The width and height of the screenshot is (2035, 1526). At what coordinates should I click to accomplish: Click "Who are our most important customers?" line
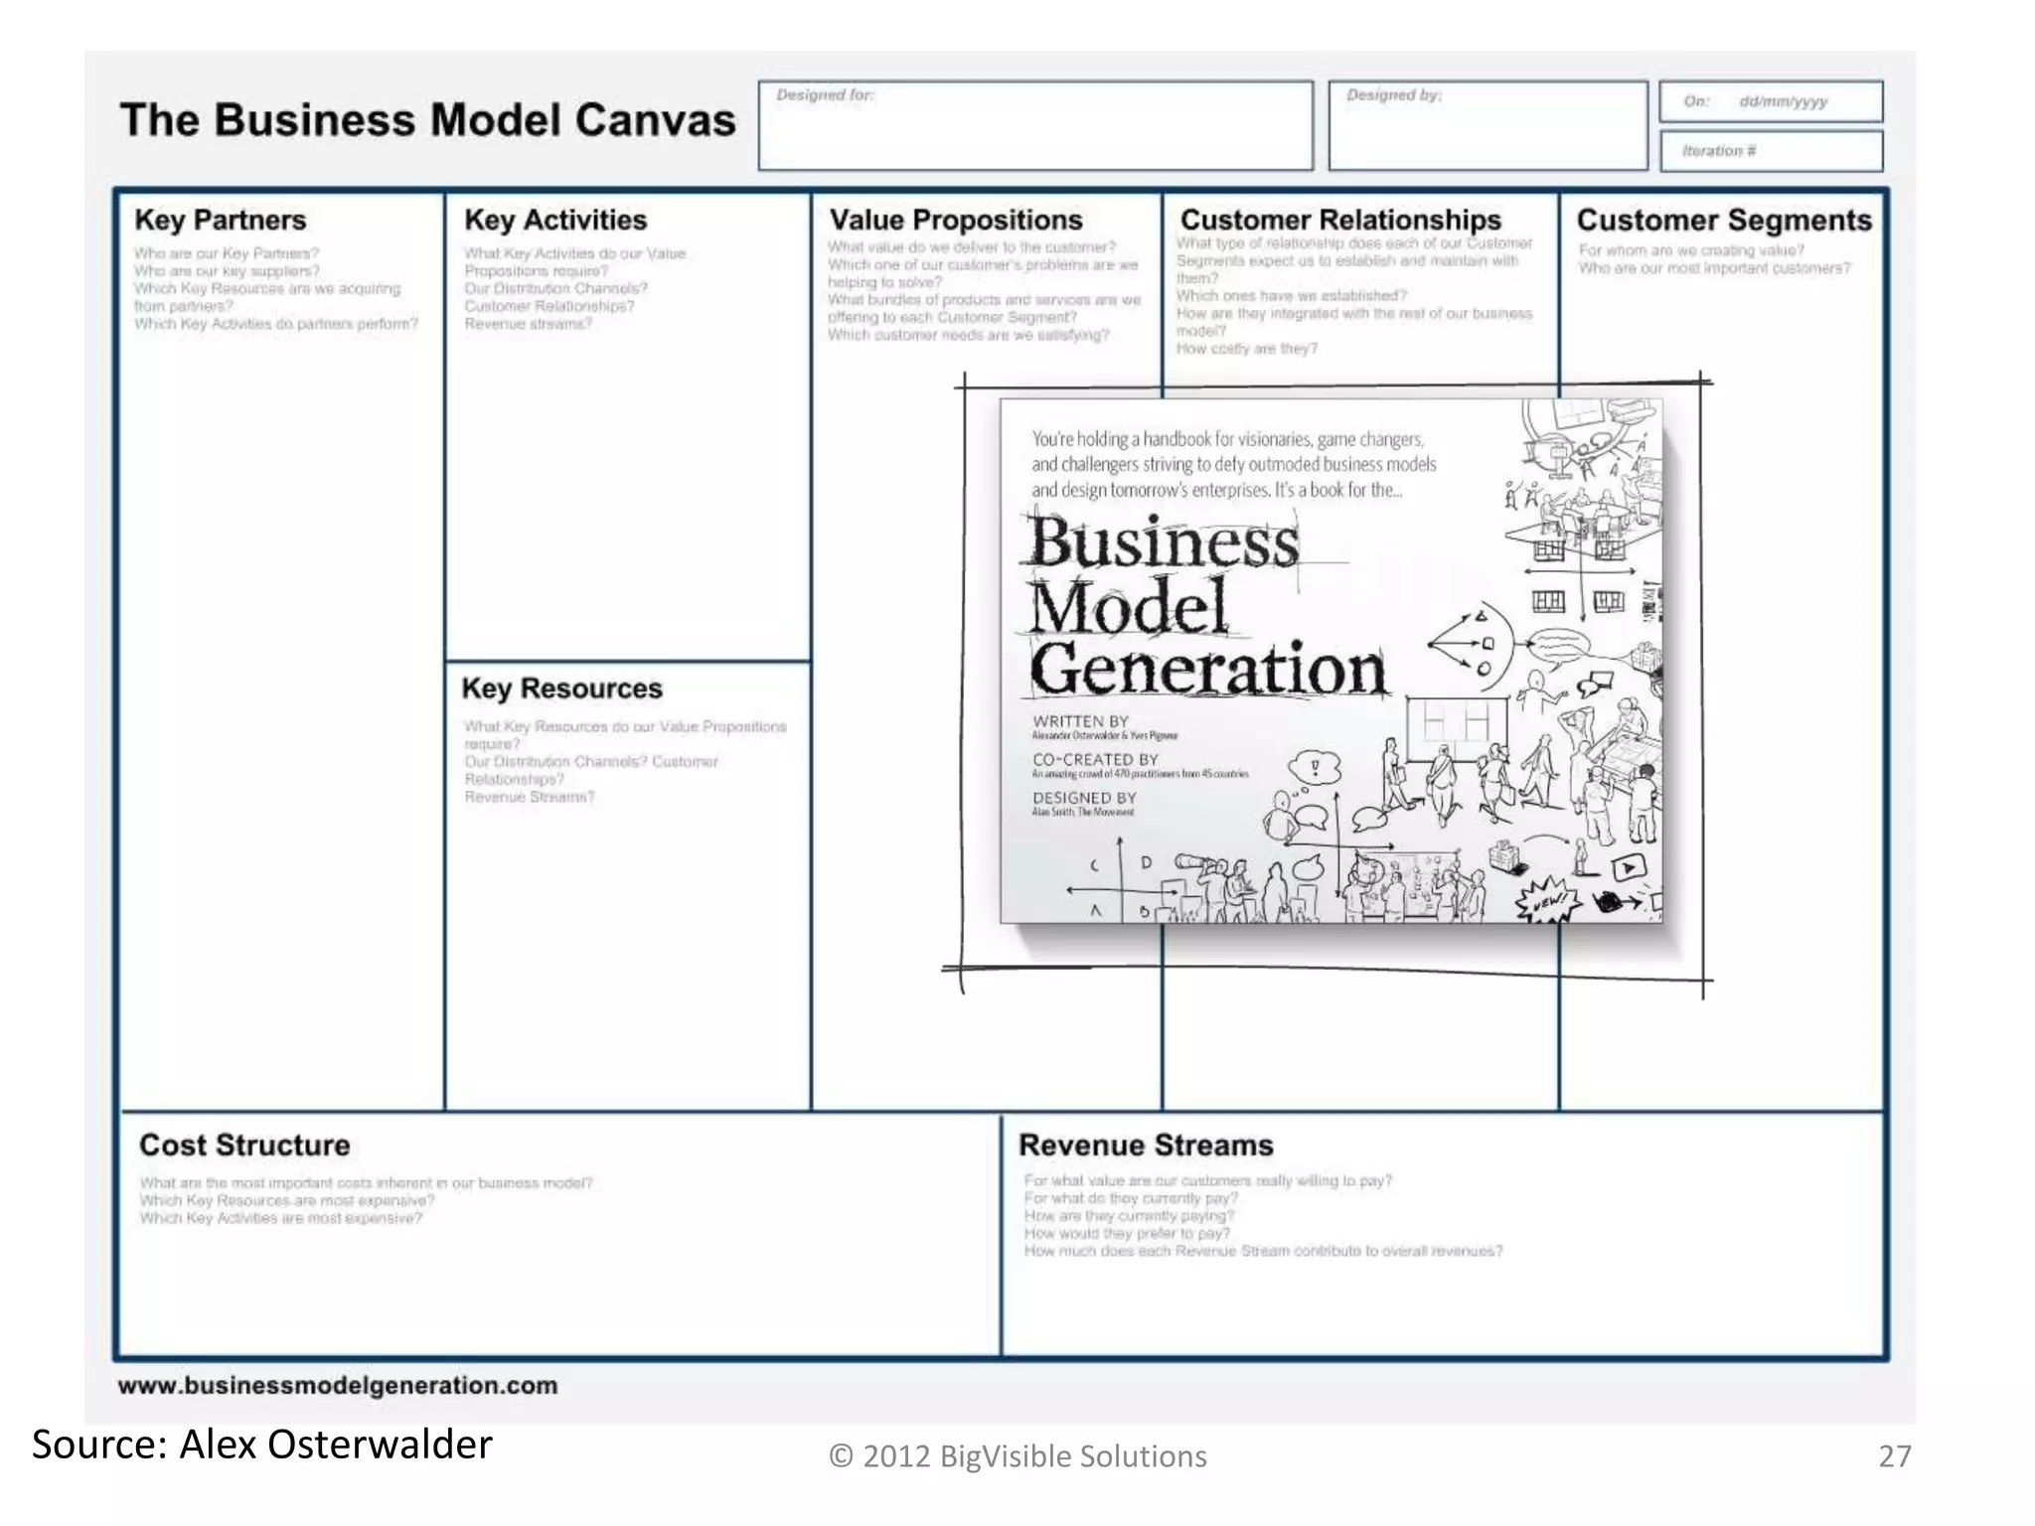coord(1714,268)
